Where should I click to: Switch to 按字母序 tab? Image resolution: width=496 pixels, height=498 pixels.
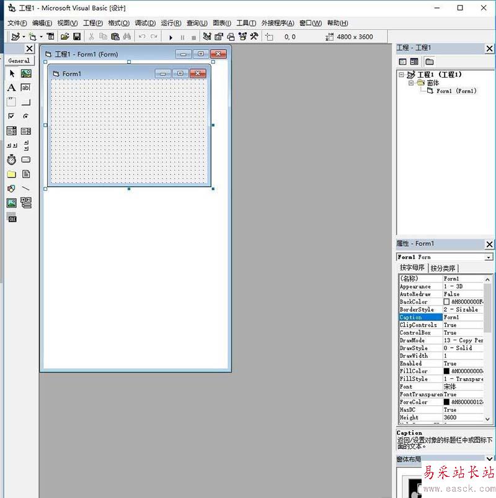[412, 268]
